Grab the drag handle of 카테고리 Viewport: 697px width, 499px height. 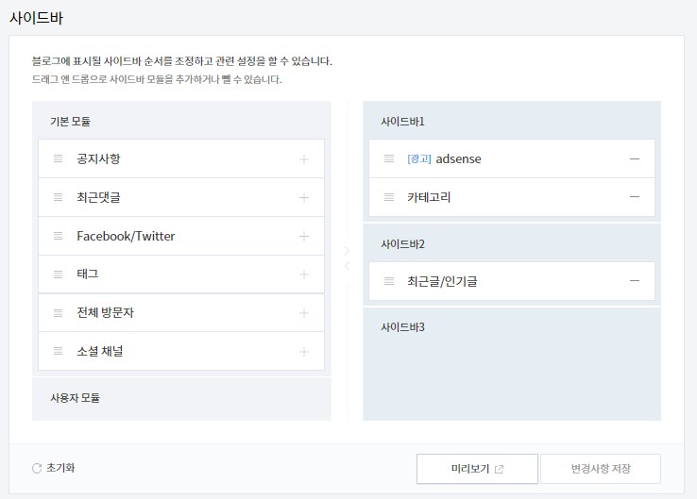(389, 196)
